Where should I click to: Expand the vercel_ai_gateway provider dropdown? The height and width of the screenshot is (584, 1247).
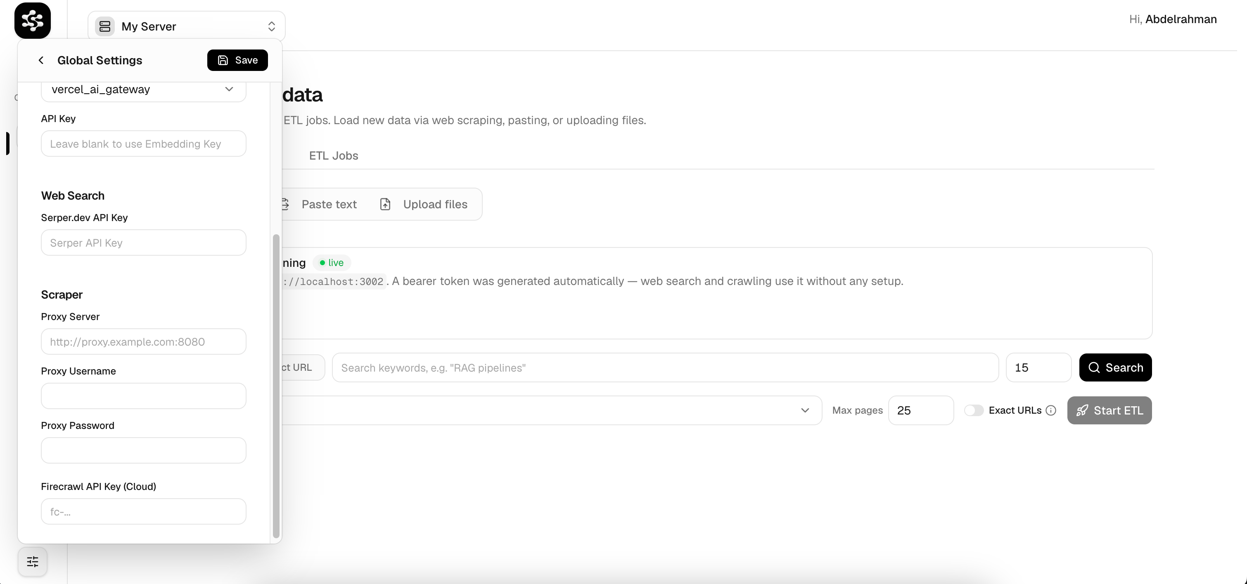144,89
